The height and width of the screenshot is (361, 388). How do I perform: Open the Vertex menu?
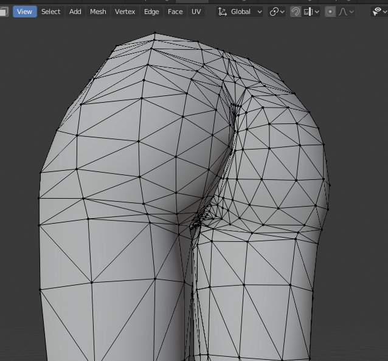(125, 12)
